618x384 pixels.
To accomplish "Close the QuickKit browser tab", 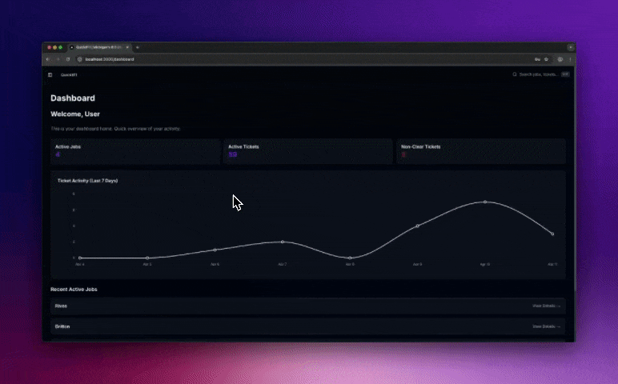I will (x=127, y=47).
